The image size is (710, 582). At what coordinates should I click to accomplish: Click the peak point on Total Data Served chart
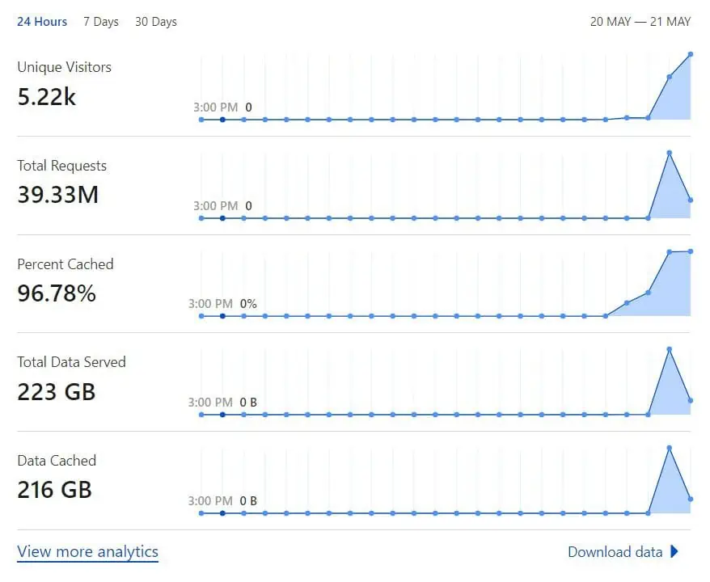(x=670, y=349)
